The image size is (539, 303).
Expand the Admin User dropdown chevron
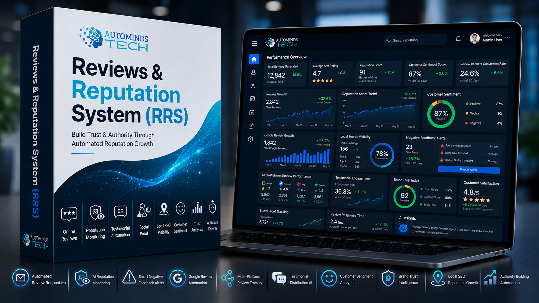pos(506,38)
